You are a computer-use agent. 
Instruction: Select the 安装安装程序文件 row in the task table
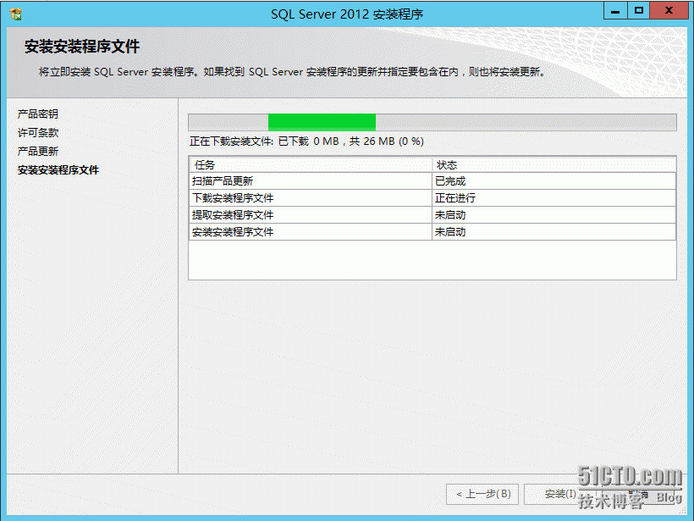coord(432,232)
